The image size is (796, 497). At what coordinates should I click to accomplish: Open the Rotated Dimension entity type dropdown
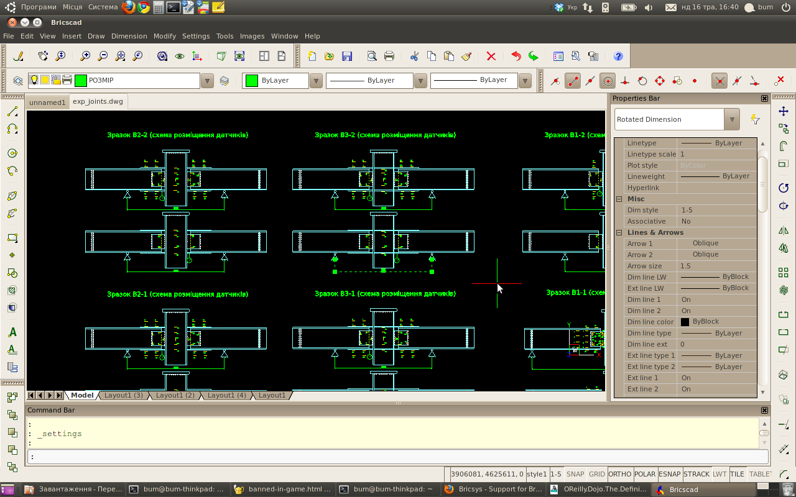click(732, 119)
